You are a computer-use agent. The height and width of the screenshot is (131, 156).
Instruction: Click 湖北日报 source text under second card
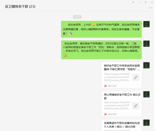(x=112, y=114)
